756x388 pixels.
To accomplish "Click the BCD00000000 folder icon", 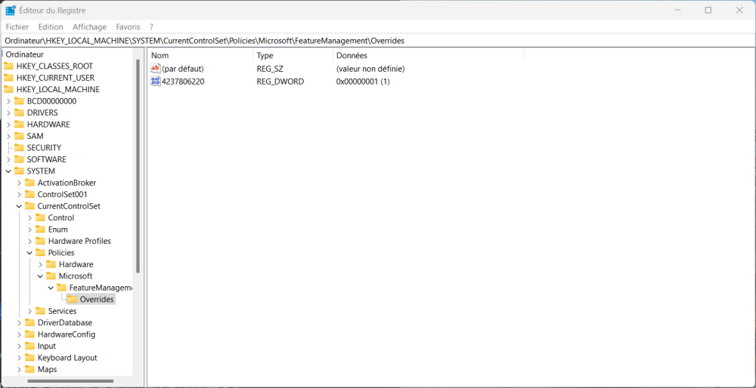I will (19, 101).
